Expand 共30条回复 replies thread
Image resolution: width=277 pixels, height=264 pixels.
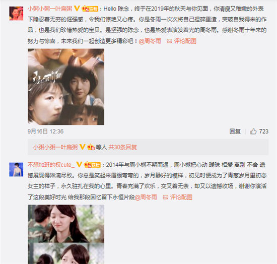122,147
